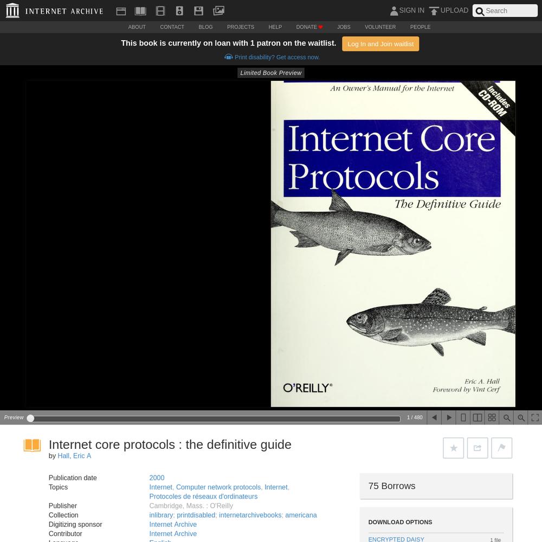Switch to thumbnail grid view

(x=492, y=417)
